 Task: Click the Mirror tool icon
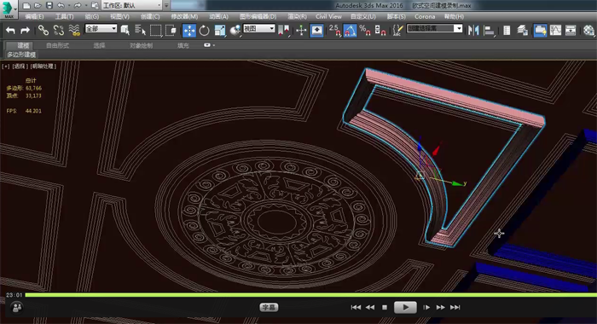click(x=473, y=30)
